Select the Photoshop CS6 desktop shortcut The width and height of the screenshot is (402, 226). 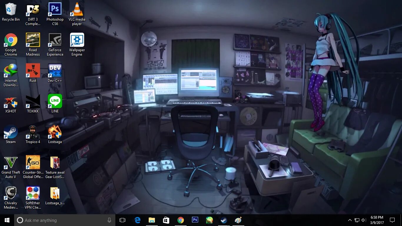tap(55, 14)
